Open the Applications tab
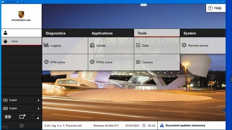The height and width of the screenshot is (130, 232). point(111,33)
